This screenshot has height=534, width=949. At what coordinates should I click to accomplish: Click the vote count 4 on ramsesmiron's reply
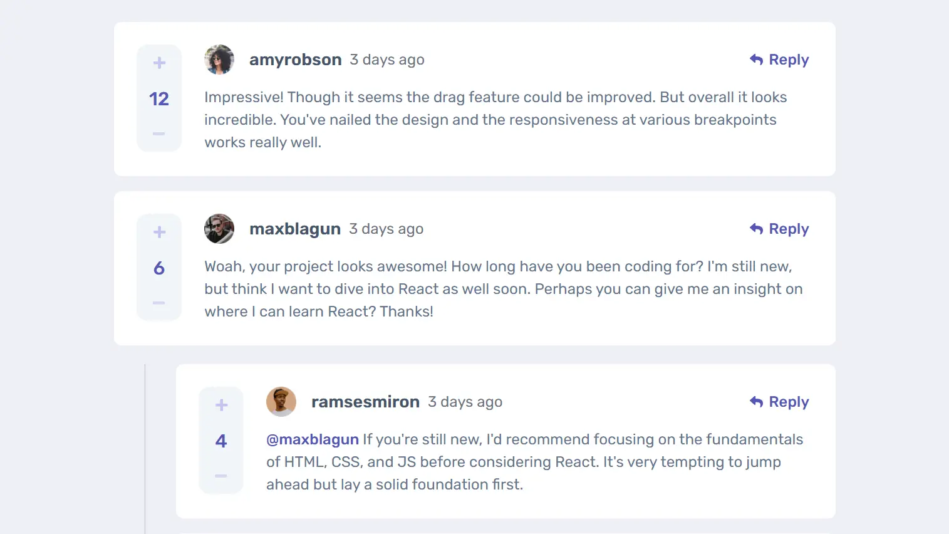coord(220,441)
